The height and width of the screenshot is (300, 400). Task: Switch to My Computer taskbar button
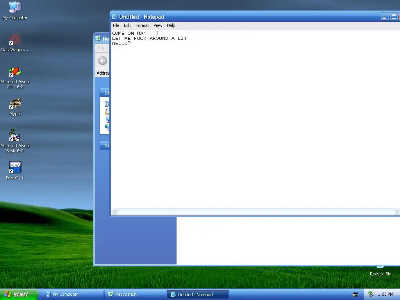pos(72,295)
